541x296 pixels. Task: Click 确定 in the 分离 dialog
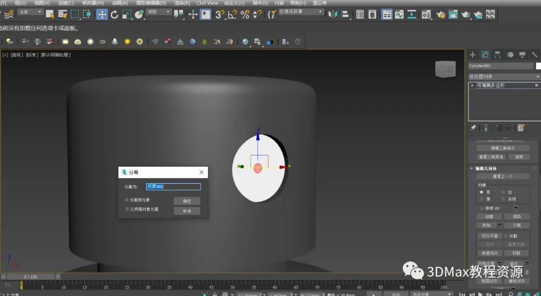point(187,201)
